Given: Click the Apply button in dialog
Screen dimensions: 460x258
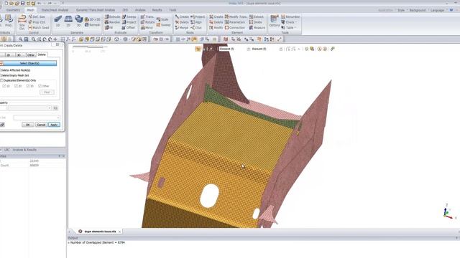Looking at the screenshot, I should (x=54, y=125).
